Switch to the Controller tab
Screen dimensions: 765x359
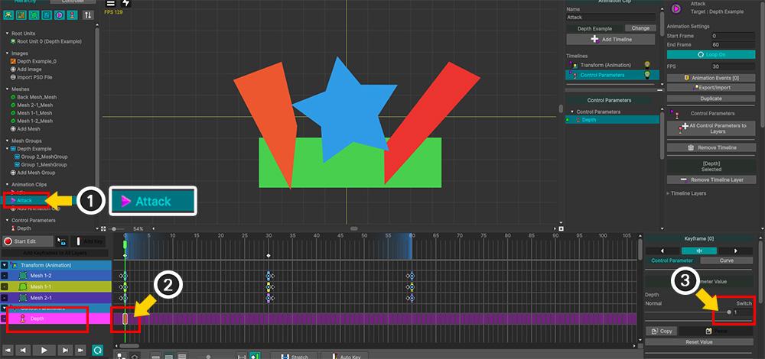coord(73,2)
